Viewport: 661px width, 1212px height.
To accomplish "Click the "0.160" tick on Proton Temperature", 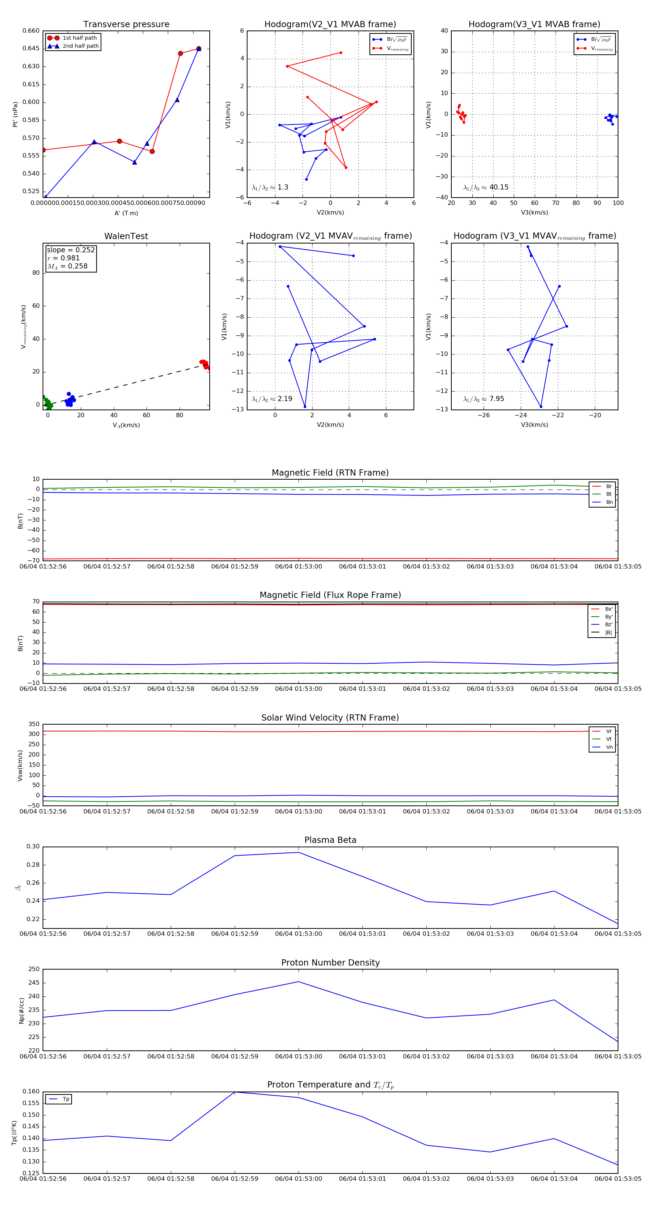I will (31, 1092).
